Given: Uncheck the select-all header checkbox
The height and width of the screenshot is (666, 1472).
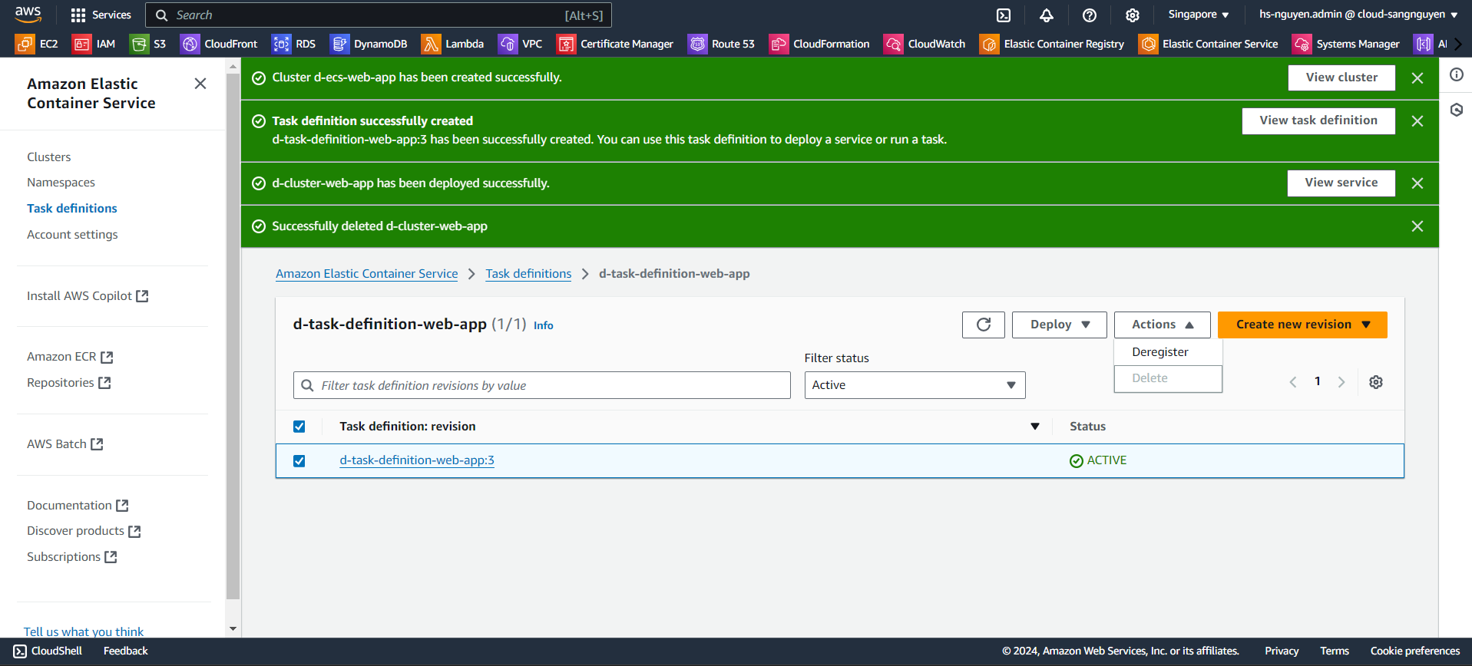Looking at the screenshot, I should [299, 427].
